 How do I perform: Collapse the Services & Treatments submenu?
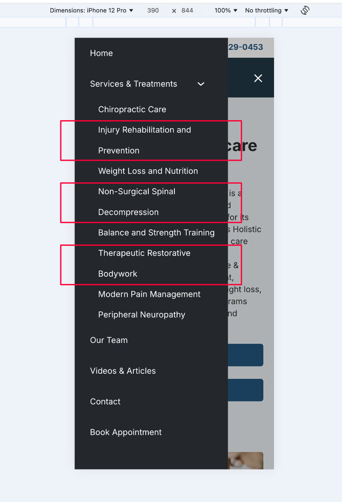pos(201,84)
